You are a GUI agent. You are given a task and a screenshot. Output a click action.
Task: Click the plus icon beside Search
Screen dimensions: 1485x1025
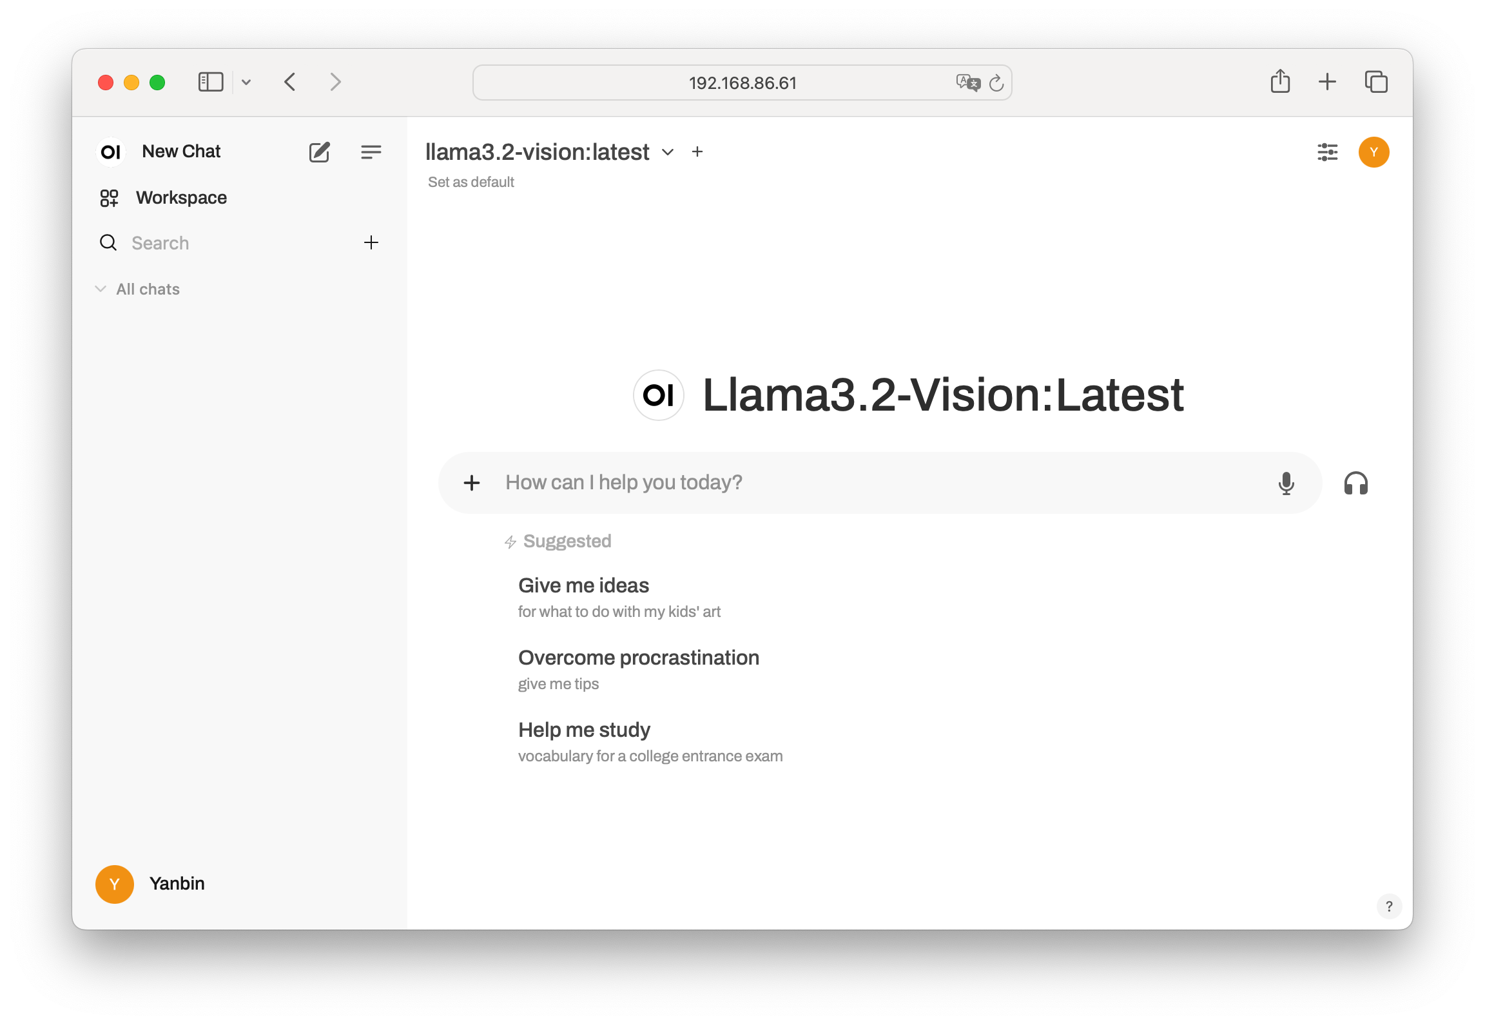pos(371,243)
